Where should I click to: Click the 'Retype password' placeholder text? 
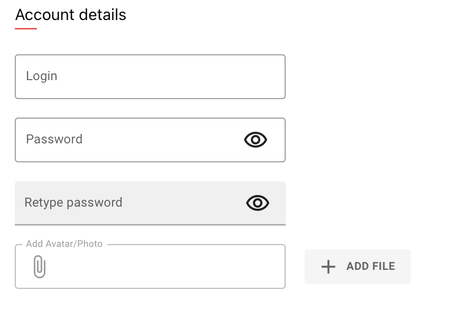point(73,202)
